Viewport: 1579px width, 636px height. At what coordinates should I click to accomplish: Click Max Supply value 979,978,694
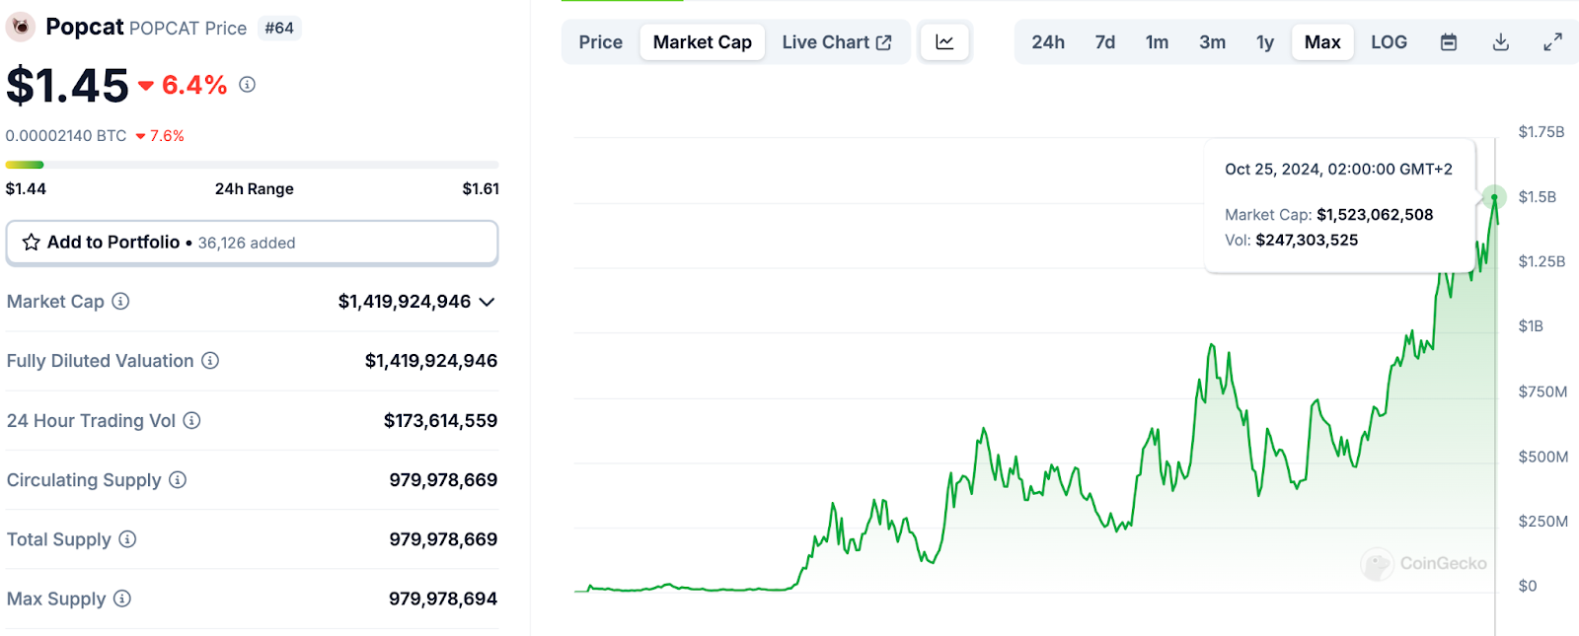point(443,599)
